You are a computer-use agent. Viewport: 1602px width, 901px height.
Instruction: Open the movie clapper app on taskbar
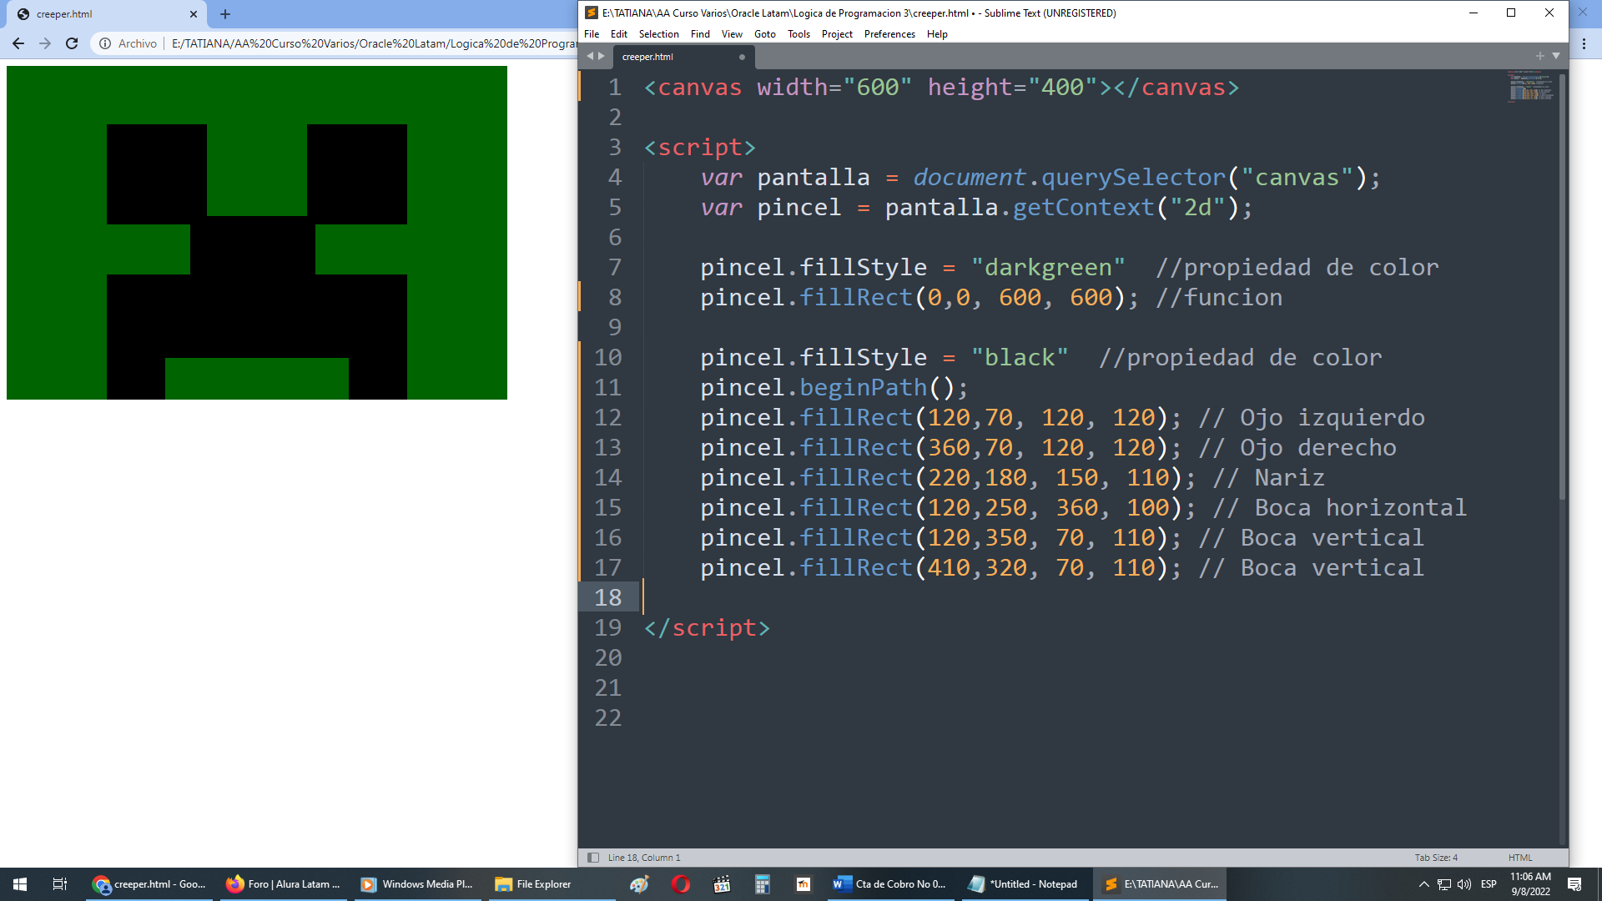click(x=722, y=884)
